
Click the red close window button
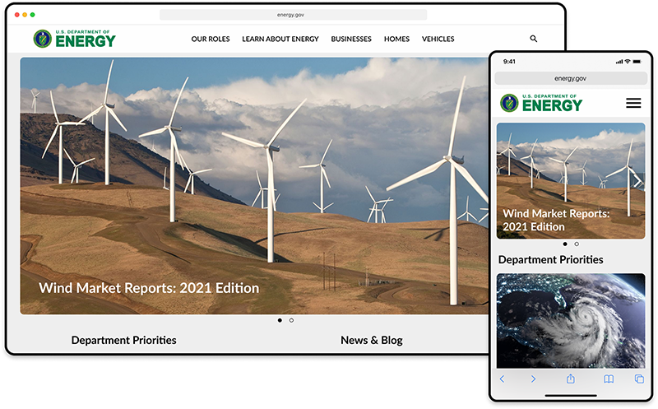(x=17, y=15)
